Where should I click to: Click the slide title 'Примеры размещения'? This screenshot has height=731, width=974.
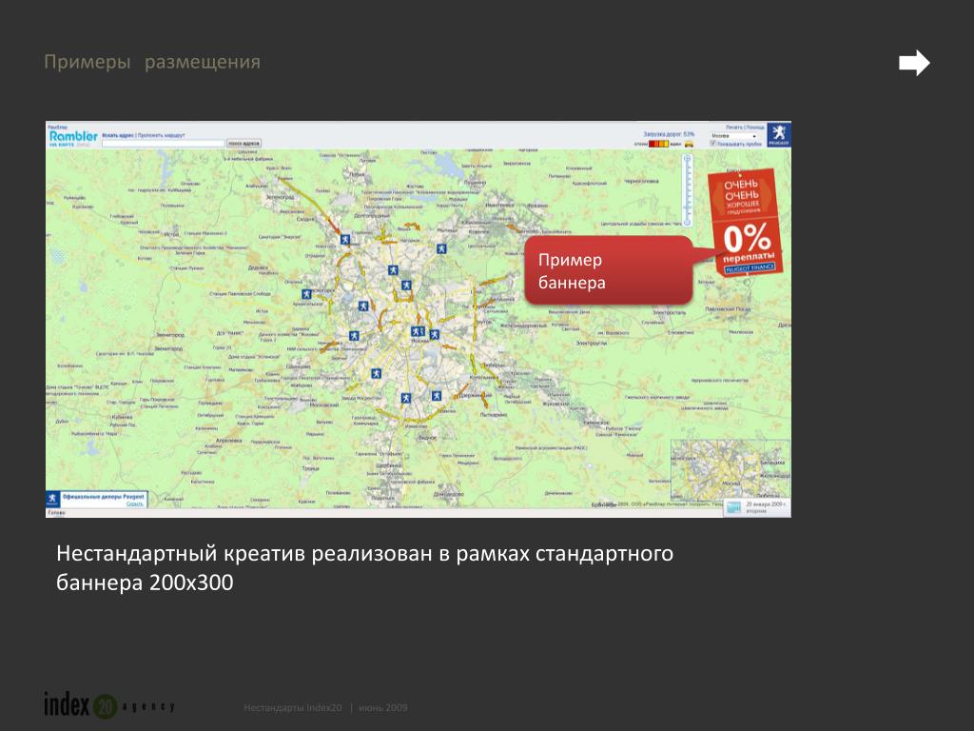(x=152, y=62)
